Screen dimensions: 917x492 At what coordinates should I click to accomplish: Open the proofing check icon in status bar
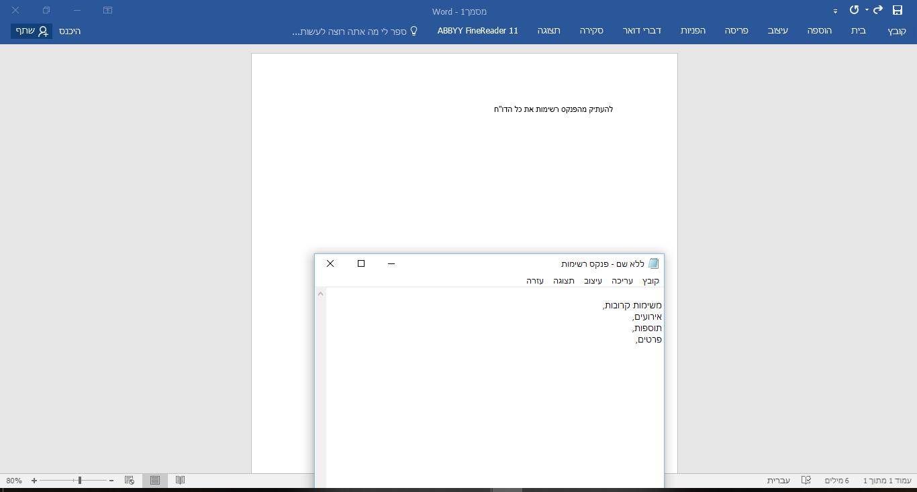[x=806, y=481]
